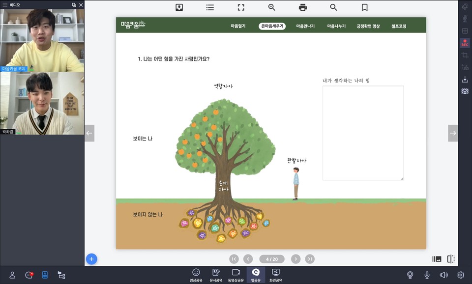Viewport: 472px width, 284px height.
Task: Open the search magnifier icon
Action: [334, 7]
